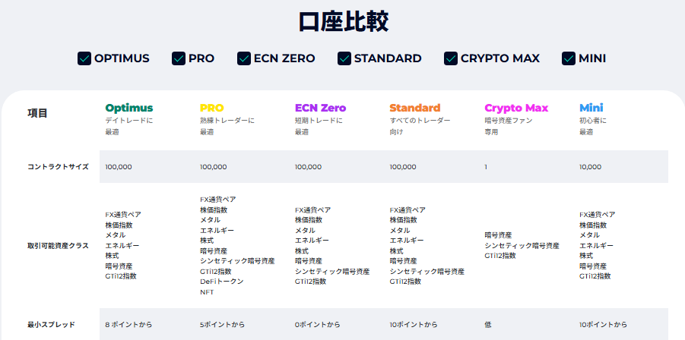Viewport: 685px width, 340px height.
Task: Click the 項目 header label
Action: [x=37, y=113]
